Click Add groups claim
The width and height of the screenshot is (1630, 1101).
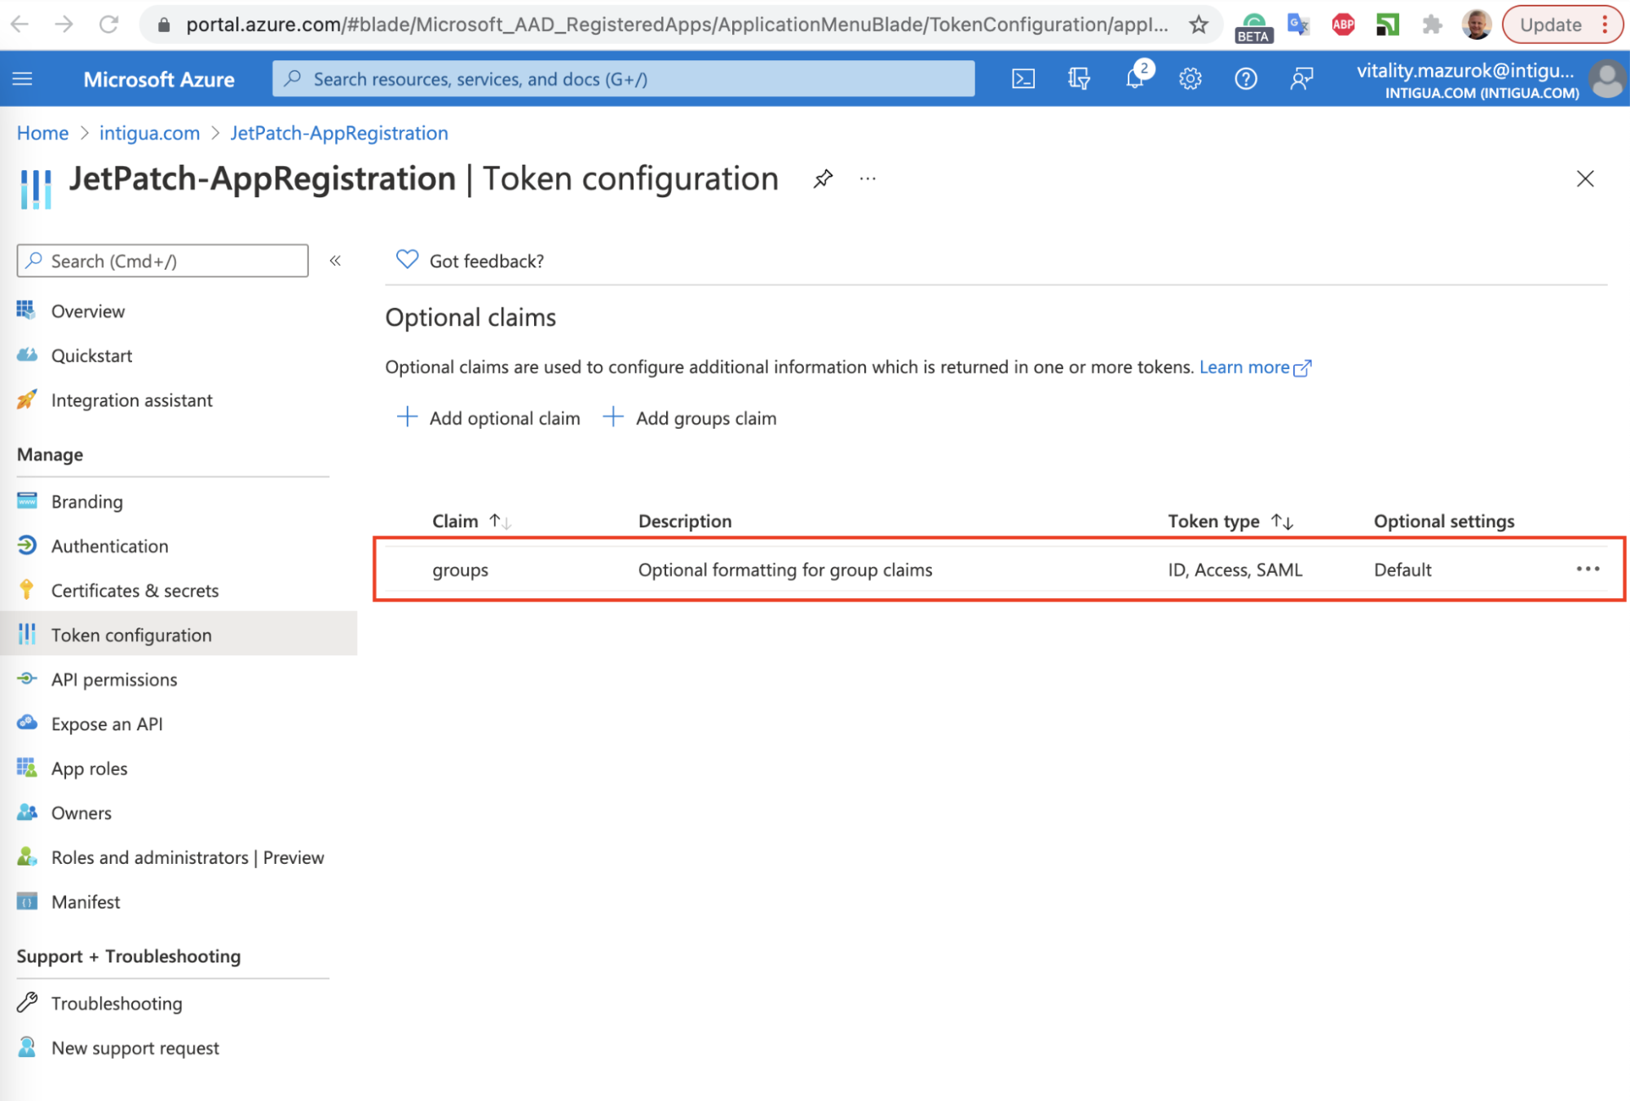click(x=690, y=418)
